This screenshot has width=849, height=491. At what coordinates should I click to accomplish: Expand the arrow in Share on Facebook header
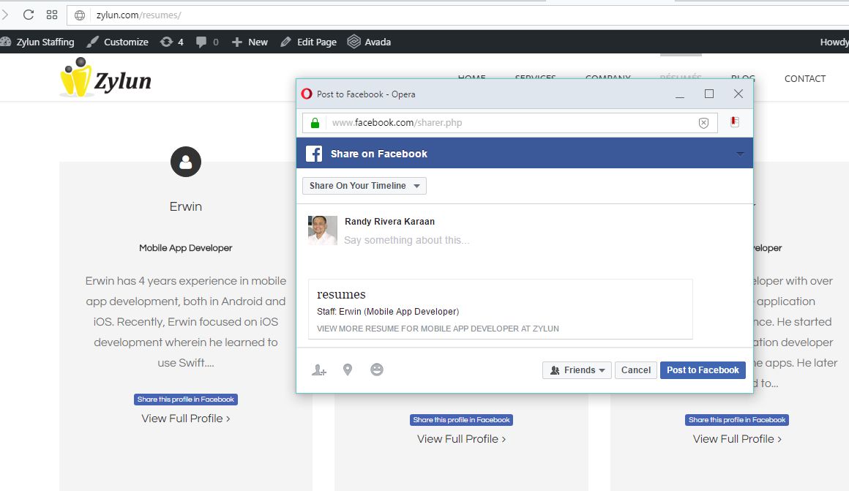[740, 154]
